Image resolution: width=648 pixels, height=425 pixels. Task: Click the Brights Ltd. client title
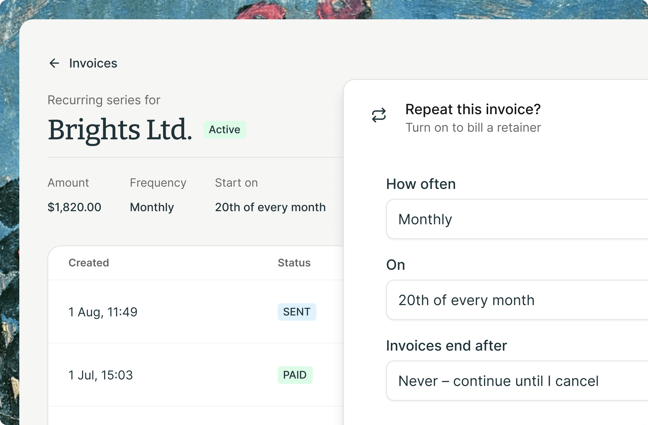120,129
